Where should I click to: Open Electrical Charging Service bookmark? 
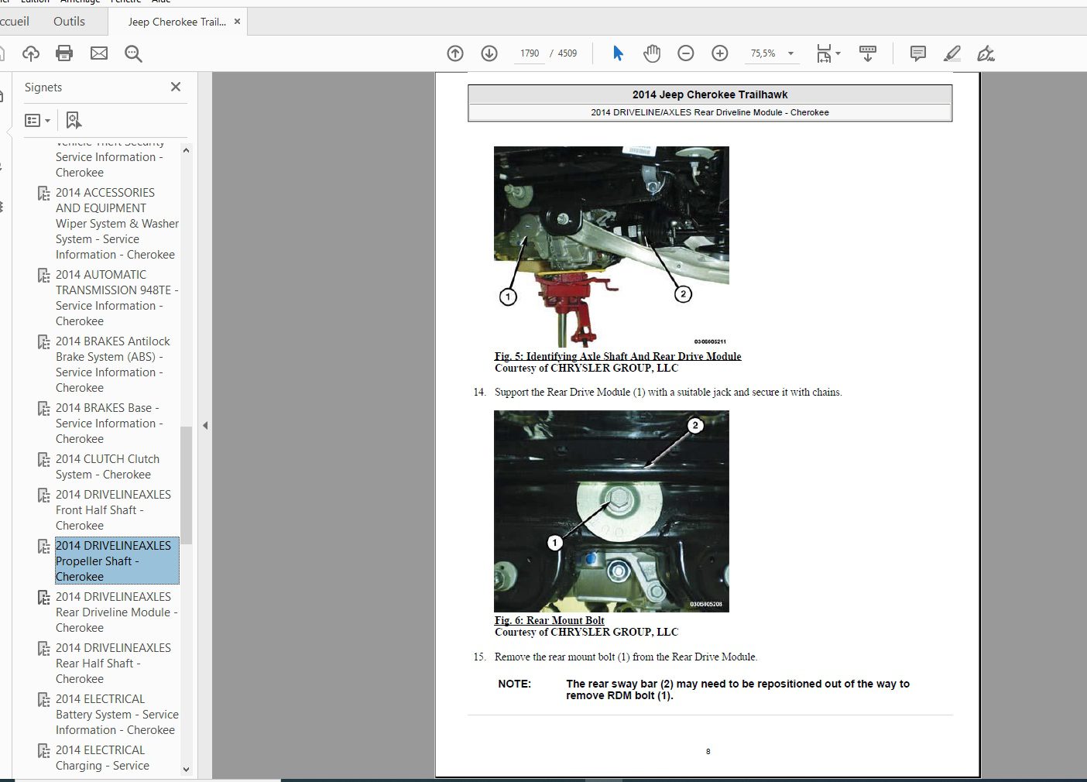tap(102, 757)
